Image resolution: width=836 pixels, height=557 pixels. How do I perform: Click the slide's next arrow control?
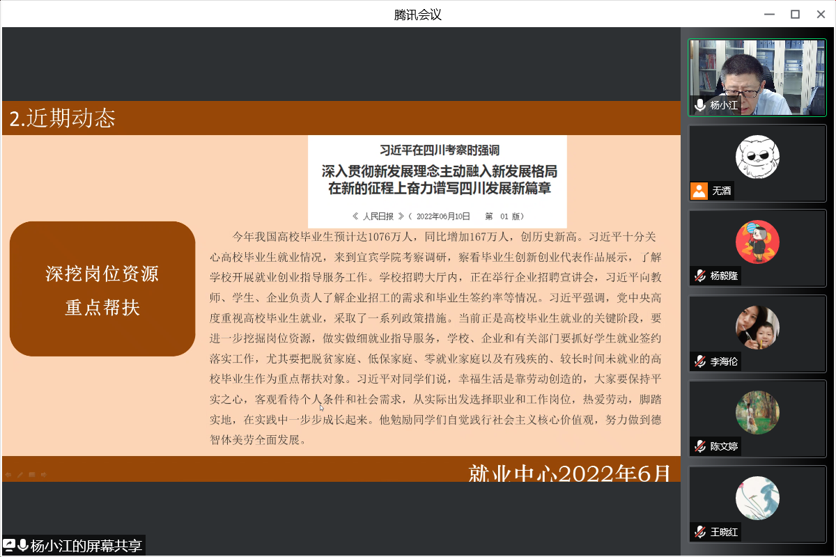coord(44,475)
